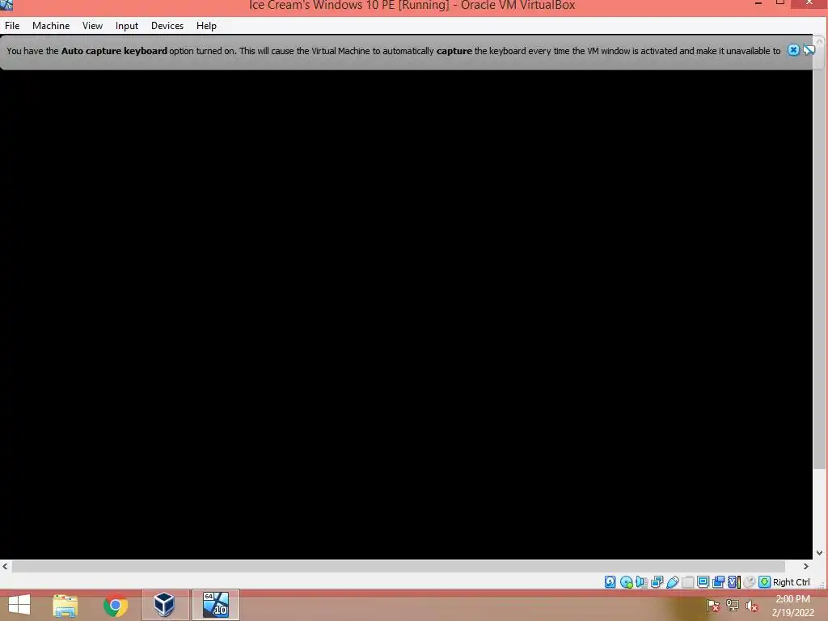The height and width of the screenshot is (621, 828).
Task: Open File Explorer from the taskbar
Action: tap(65, 605)
